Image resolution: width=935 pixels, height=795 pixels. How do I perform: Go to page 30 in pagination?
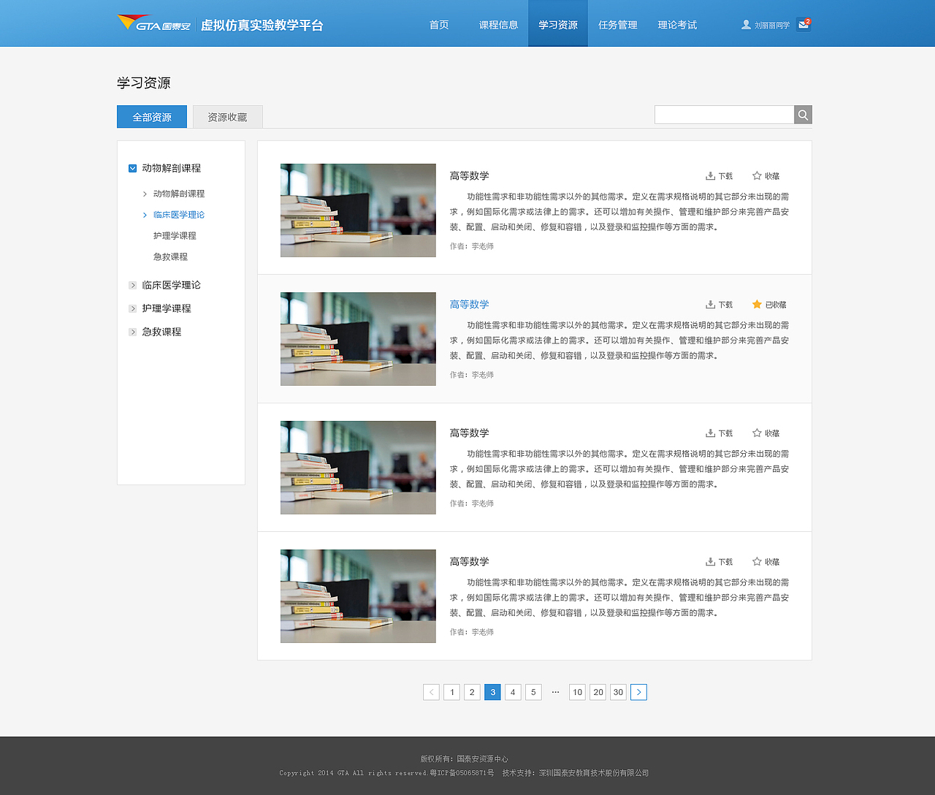(x=618, y=692)
